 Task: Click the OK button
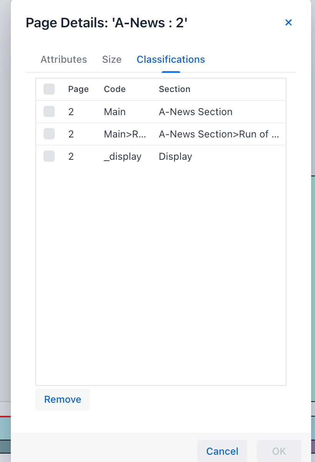click(279, 451)
